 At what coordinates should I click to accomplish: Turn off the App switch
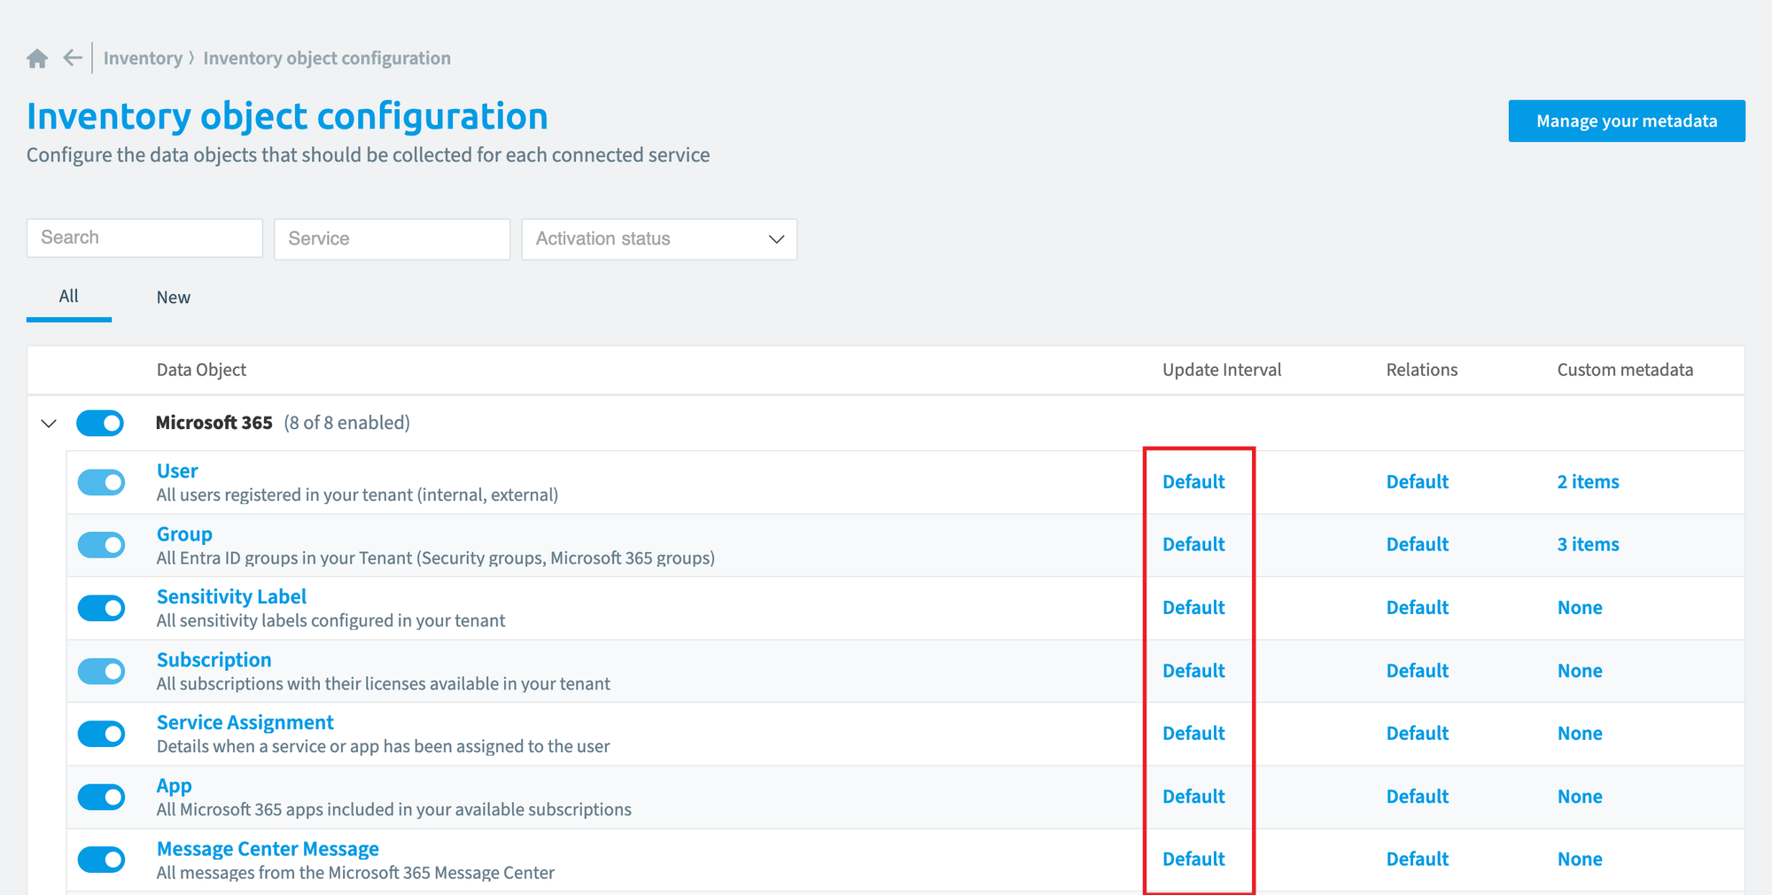point(101,798)
